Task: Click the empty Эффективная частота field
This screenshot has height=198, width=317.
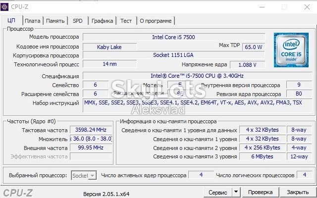Action: tap(91, 156)
